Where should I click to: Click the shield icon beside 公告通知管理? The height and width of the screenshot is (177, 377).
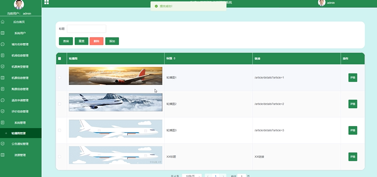(3, 143)
